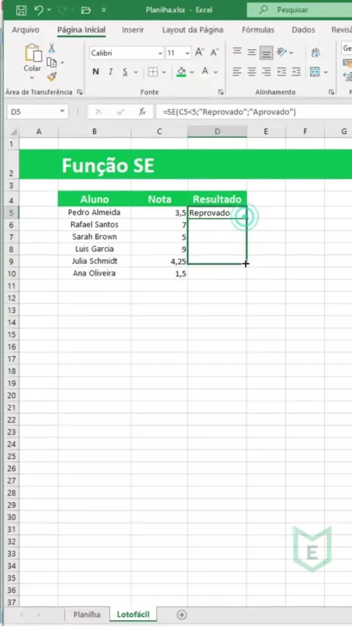The image size is (352, 626).
Task: Switch to the Planilha sheet tab
Action: pos(87,614)
